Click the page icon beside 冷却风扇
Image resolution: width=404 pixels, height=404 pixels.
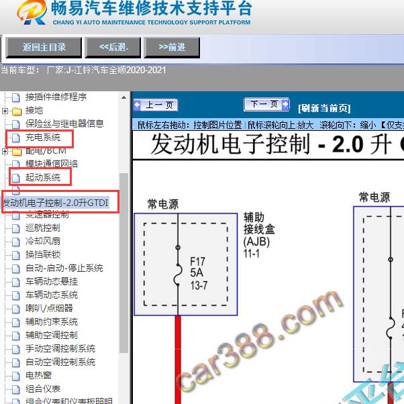(16, 242)
